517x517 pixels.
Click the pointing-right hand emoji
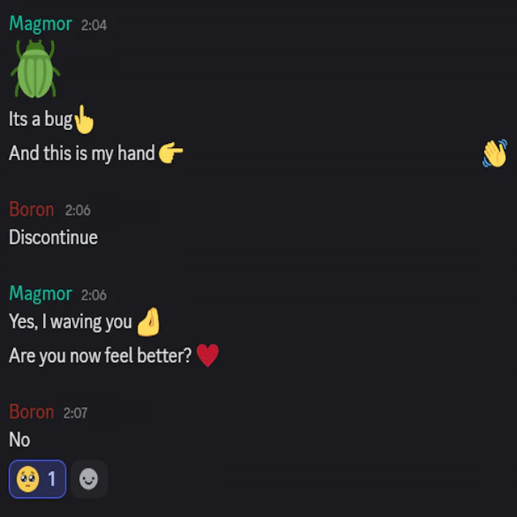tap(170, 153)
